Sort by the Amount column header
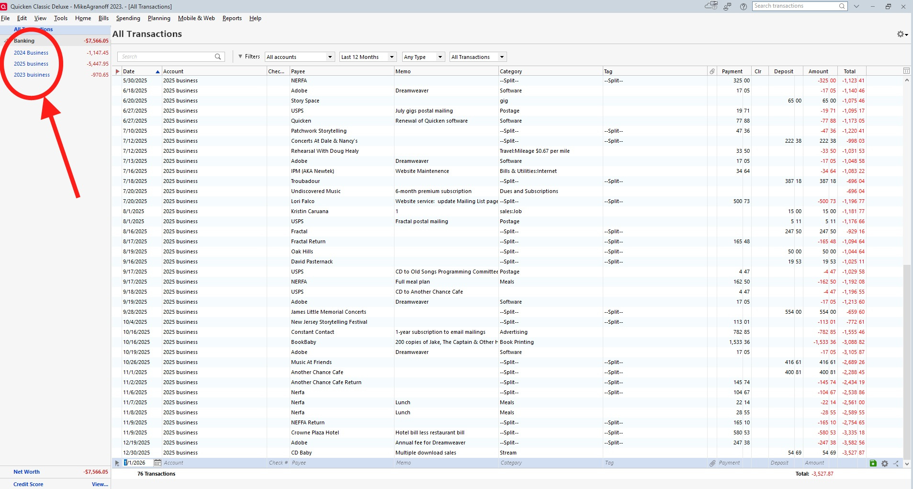913x489 pixels. [x=820, y=71]
